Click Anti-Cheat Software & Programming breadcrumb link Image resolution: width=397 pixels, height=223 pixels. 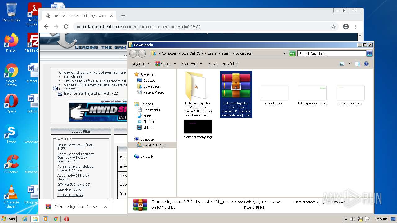[x=95, y=81]
